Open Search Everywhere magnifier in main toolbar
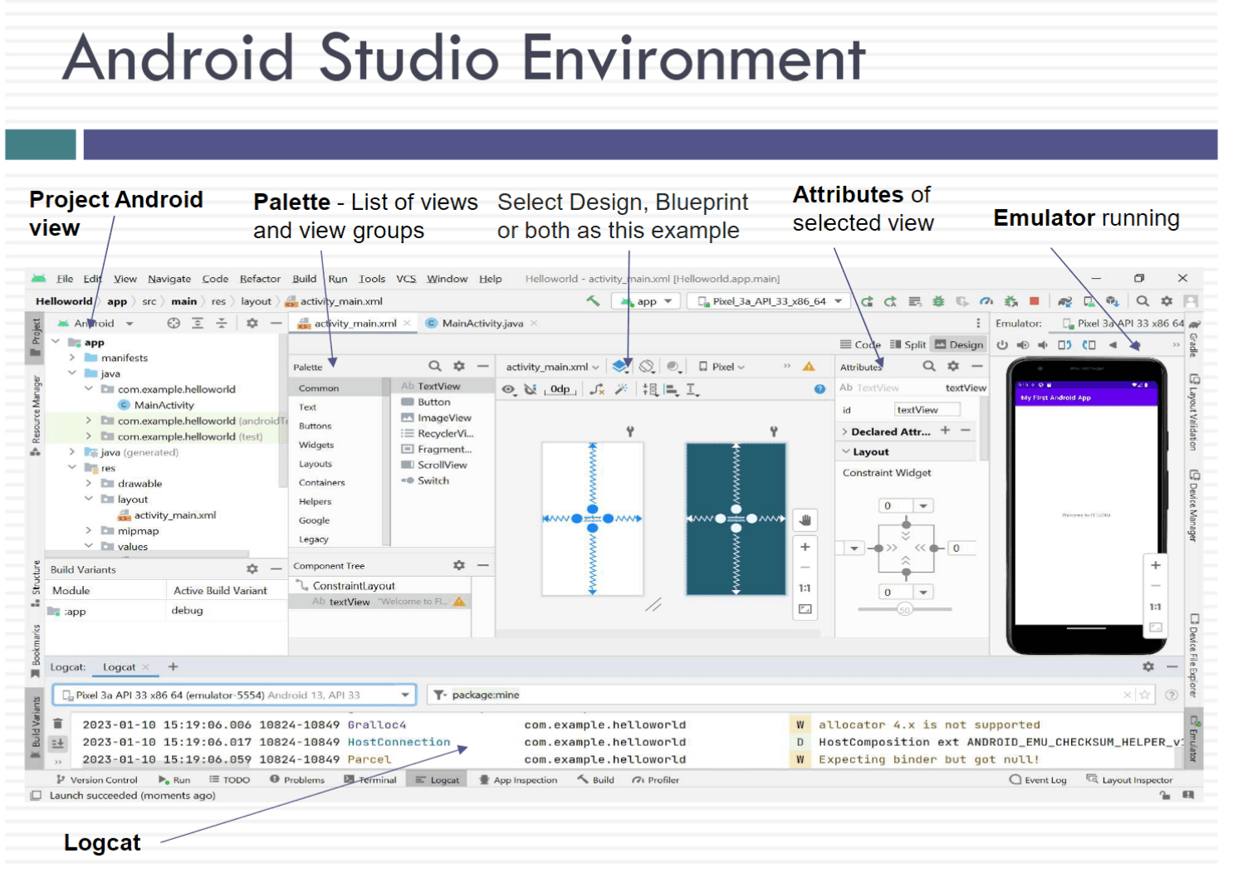1233x878 pixels. tap(1142, 301)
